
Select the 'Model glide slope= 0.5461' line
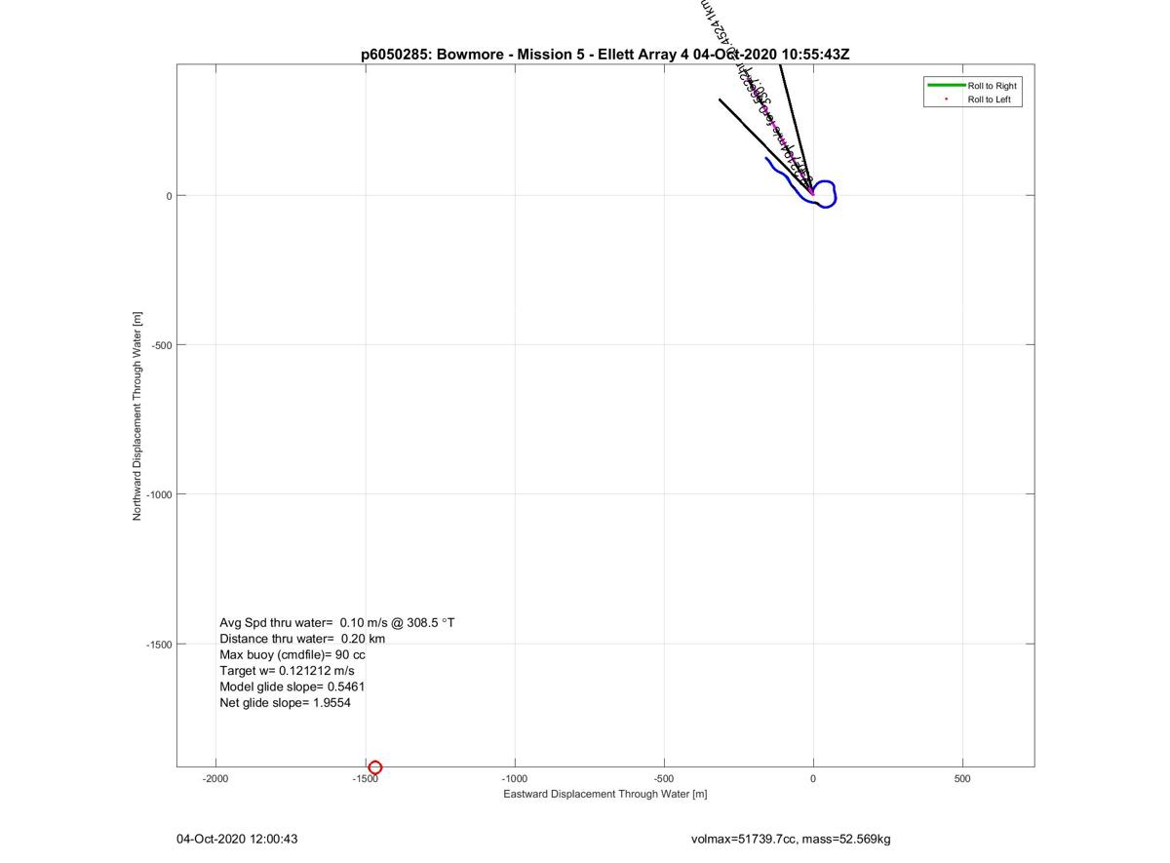(292, 686)
